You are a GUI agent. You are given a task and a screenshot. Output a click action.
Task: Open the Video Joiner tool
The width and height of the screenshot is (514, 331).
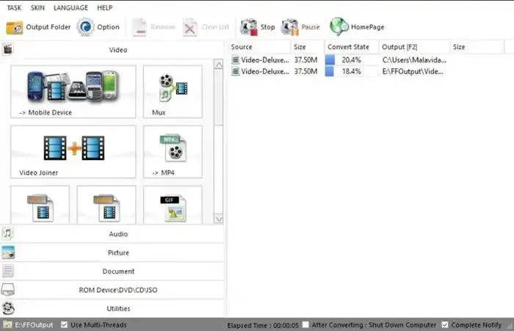point(73,151)
